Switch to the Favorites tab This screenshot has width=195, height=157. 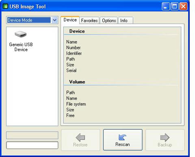coord(89,21)
